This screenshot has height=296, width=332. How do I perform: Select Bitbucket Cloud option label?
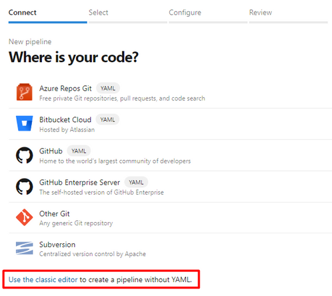click(65, 119)
